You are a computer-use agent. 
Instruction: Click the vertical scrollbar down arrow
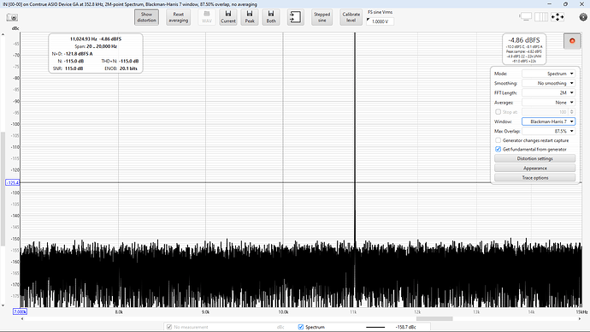click(x=3, y=305)
